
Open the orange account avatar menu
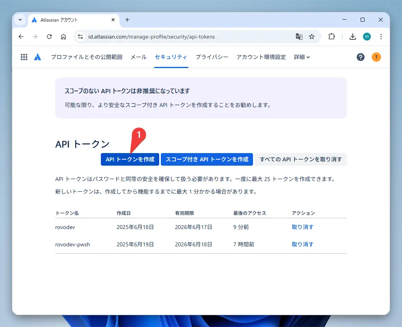[x=376, y=57]
